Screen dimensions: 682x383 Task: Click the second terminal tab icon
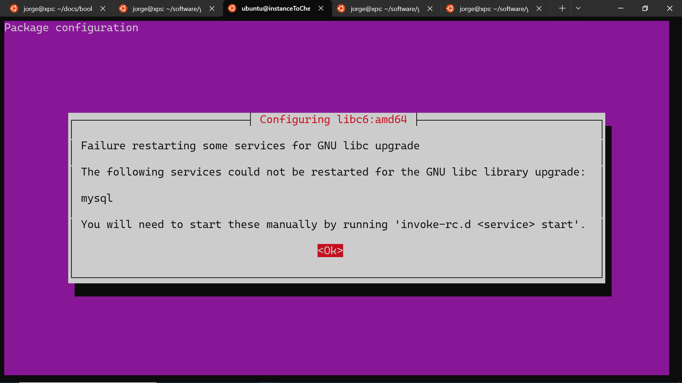click(x=123, y=9)
